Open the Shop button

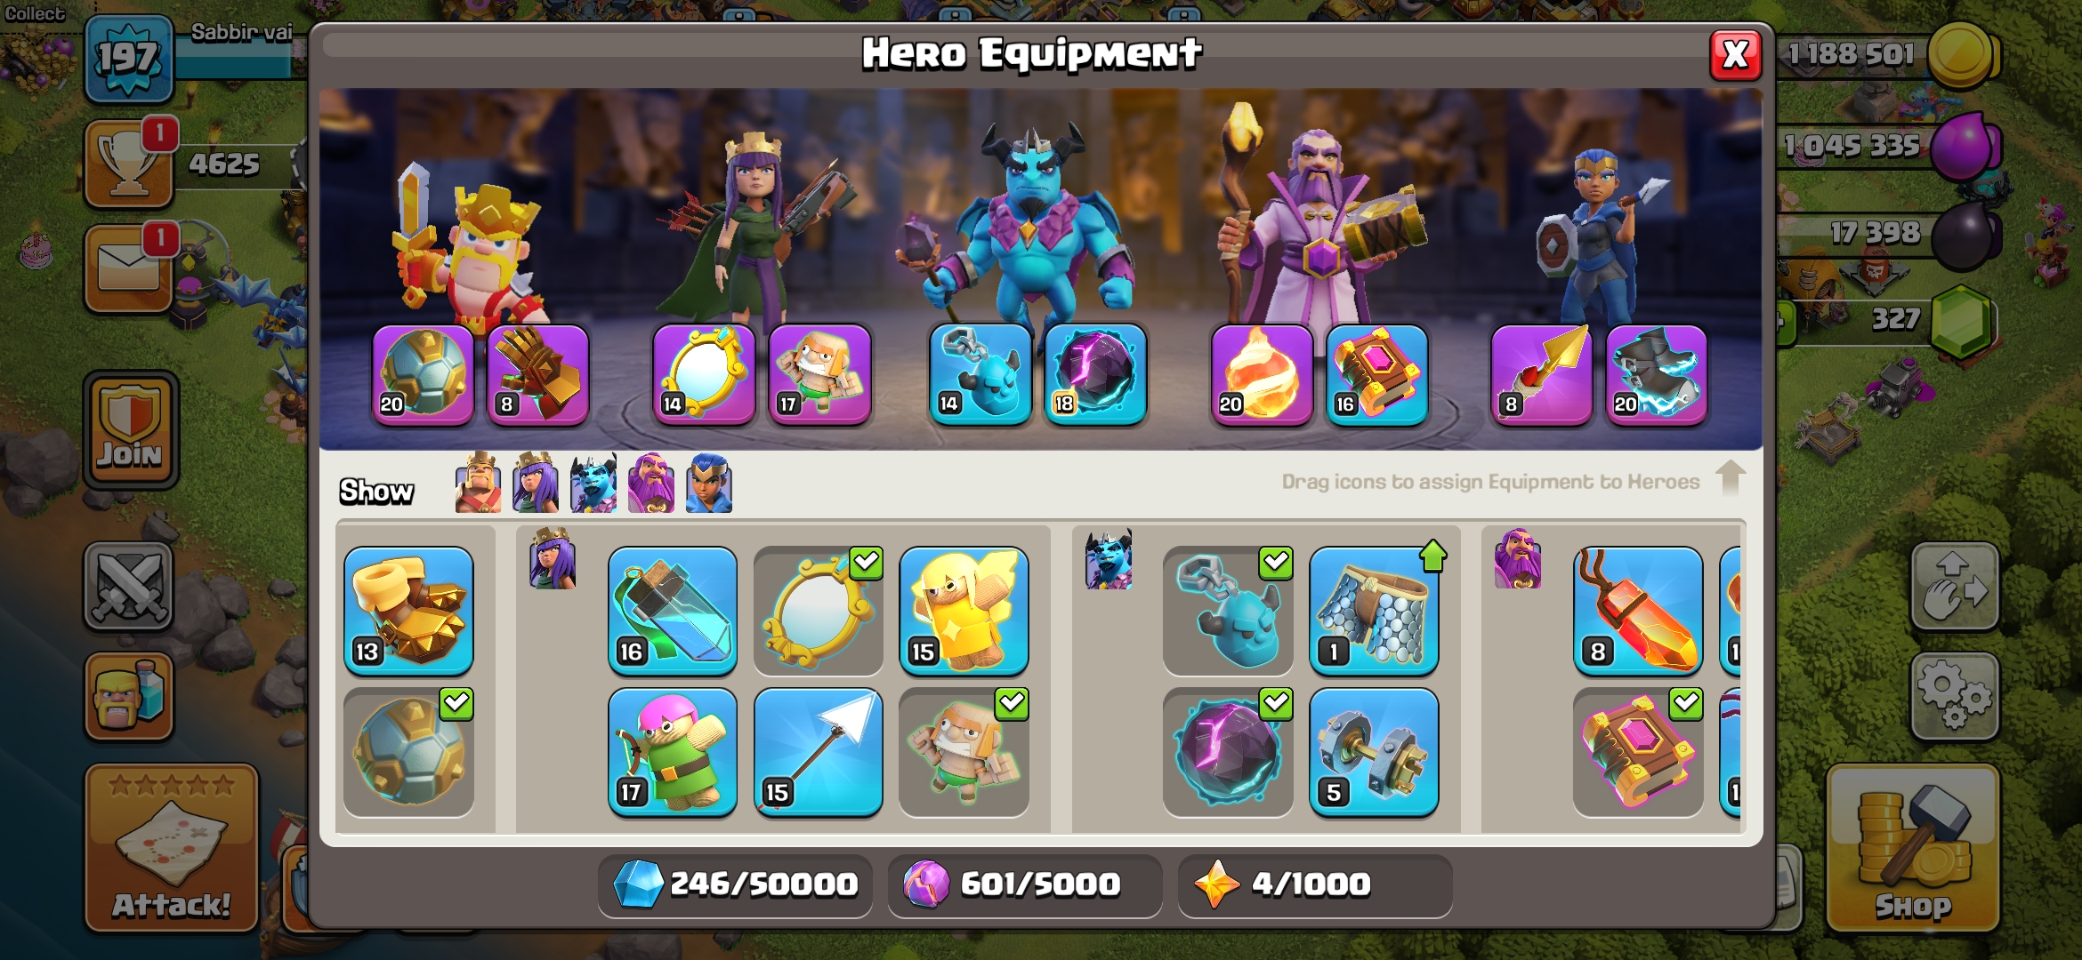pyautogui.click(x=1914, y=849)
